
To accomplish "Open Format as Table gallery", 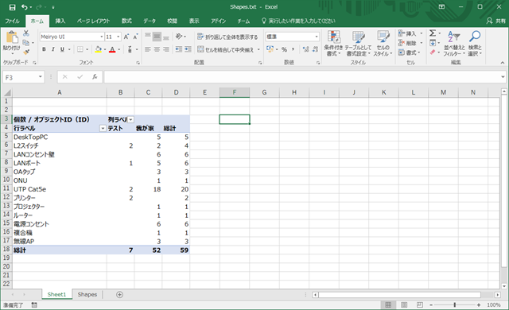I will (x=358, y=43).
